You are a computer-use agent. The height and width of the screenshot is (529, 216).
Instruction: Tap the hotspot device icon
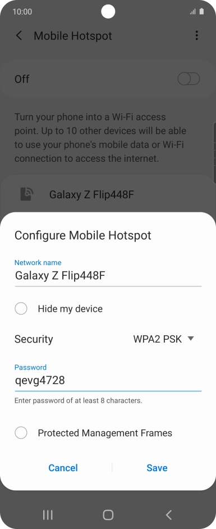coord(26,194)
